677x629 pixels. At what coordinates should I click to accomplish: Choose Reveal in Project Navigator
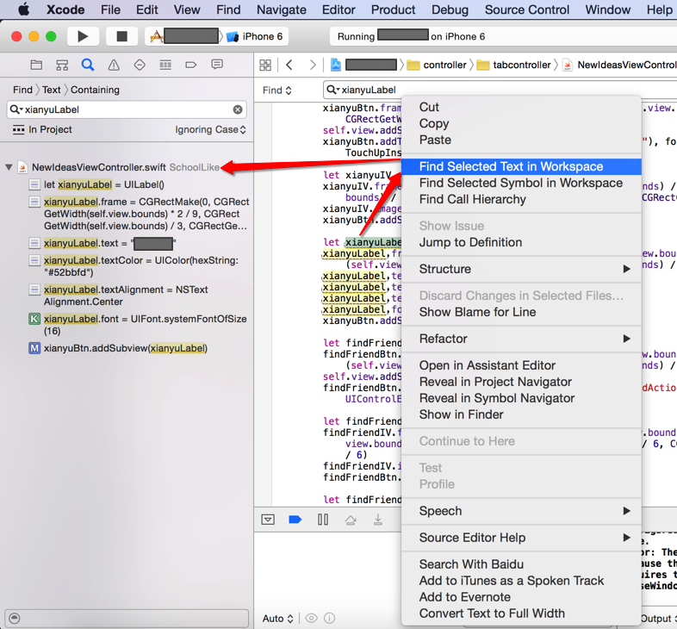pos(521,382)
